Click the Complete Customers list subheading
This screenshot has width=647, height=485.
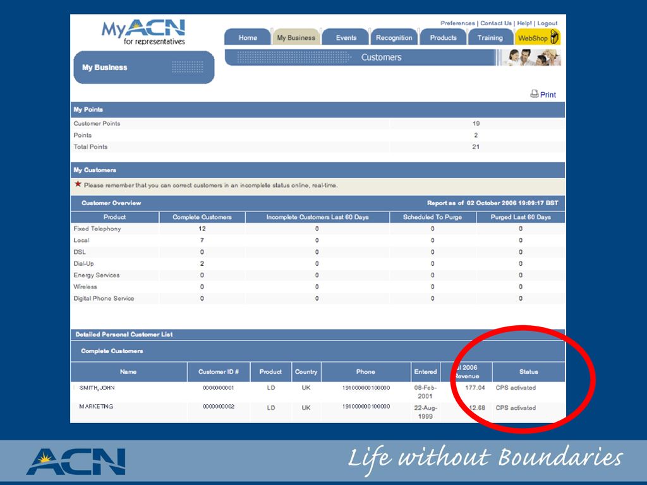[112, 351]
